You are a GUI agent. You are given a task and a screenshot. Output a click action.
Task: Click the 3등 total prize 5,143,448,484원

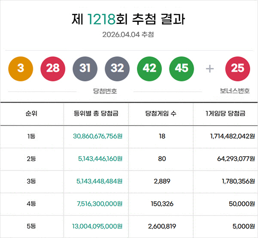(100, 181)
